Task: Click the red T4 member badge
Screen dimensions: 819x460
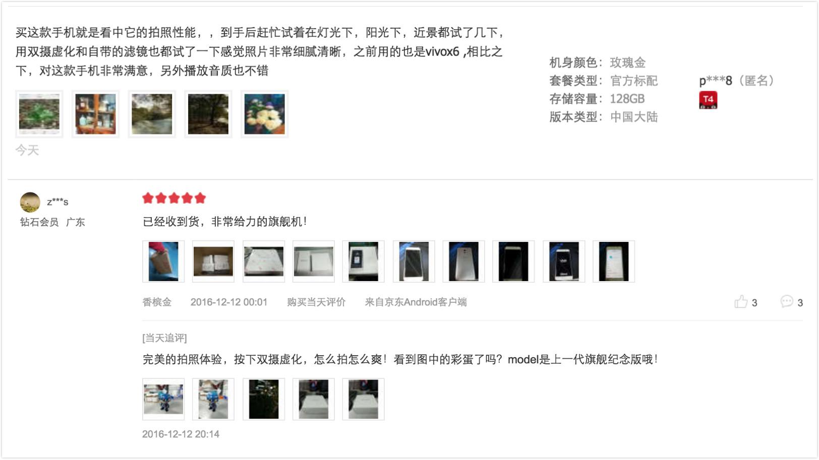Action: pos(708,100)
